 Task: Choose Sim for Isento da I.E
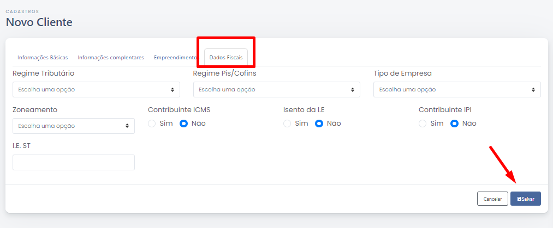click(x=287, y=124)
